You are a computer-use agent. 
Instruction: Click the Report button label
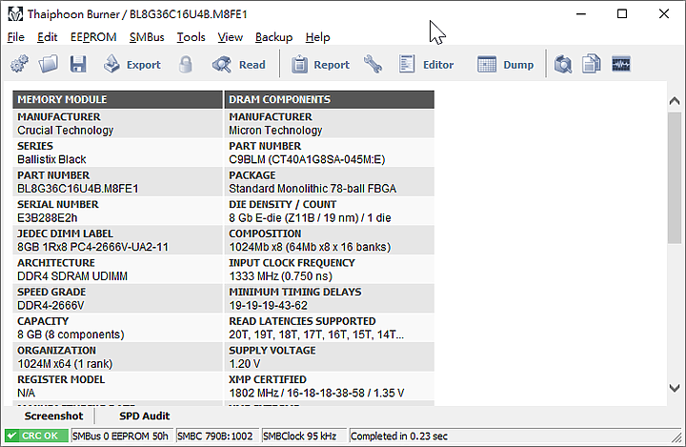332,65
